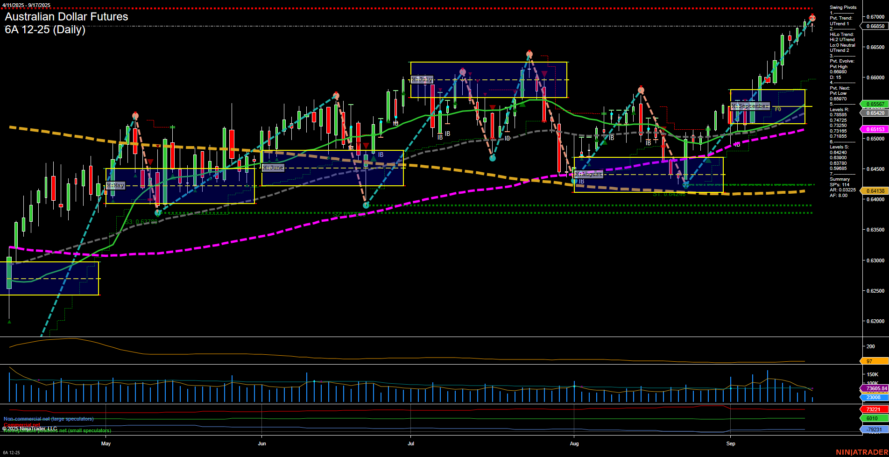Select the magenta 0.65153 price flag
Screen dimensions: 889x457
pos(875,129)
